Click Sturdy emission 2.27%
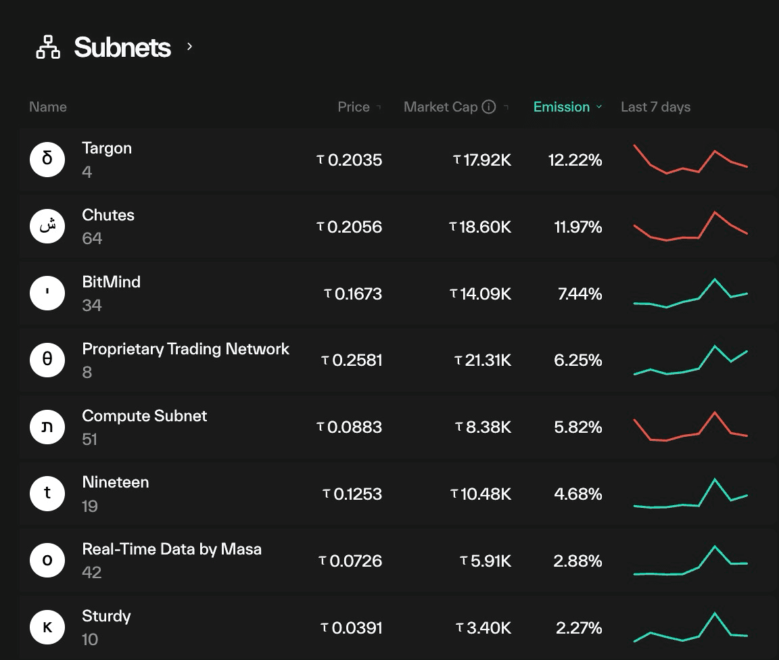 coord(579,628)
